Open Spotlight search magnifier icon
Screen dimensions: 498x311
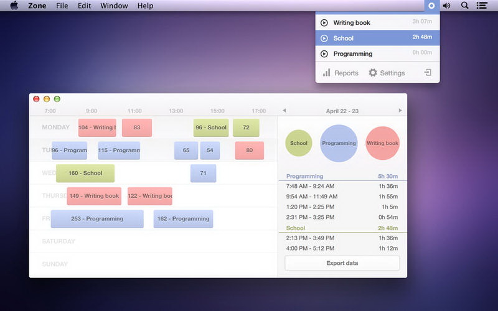(464, 6)
